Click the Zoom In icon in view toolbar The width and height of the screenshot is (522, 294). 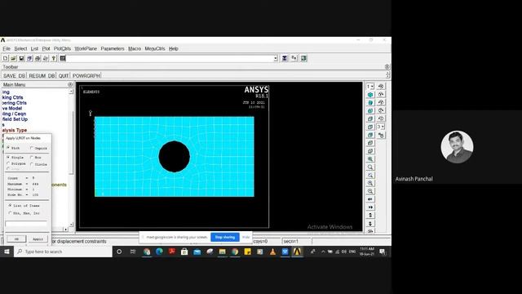coord(370,183)
